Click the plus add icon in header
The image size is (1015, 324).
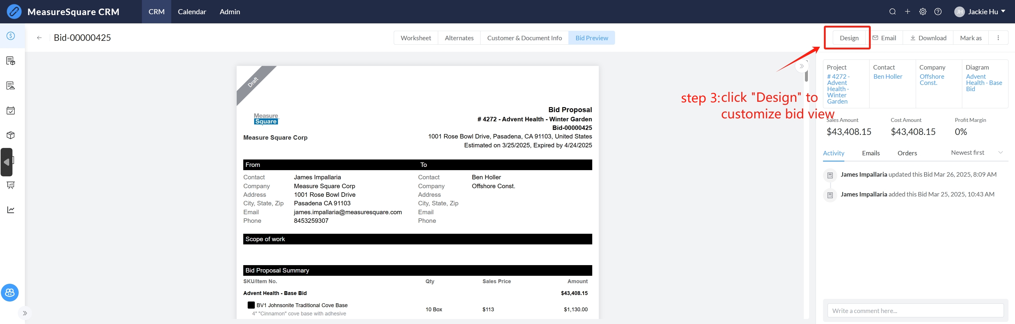907,12
